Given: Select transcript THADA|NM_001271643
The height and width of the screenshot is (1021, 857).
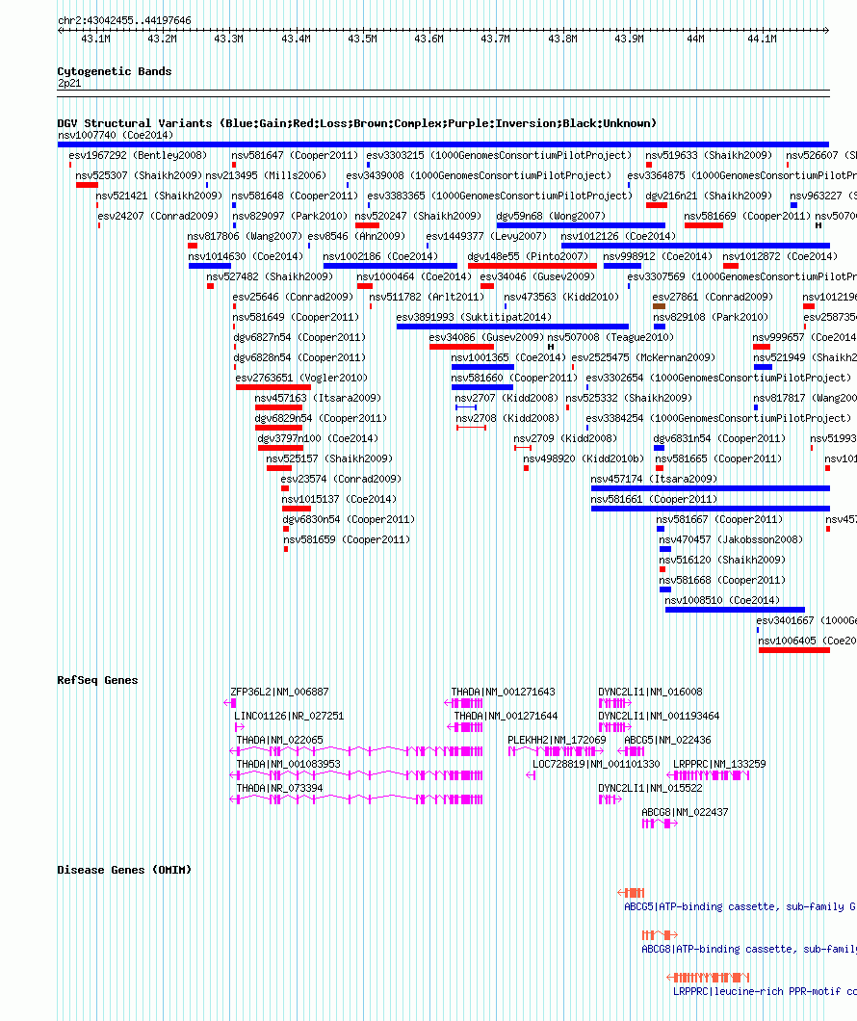Looking at the screenshot, I should pyautogui.click(x=503, y=693).
